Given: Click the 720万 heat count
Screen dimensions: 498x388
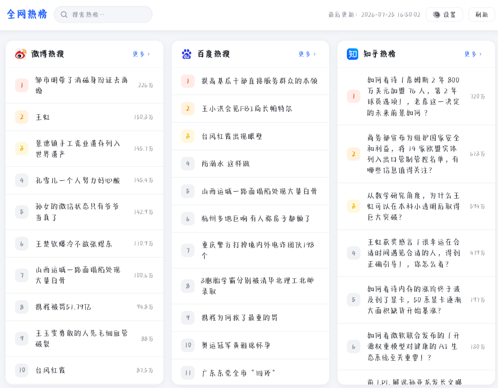Looking at the screenshot, I should 477,96.
